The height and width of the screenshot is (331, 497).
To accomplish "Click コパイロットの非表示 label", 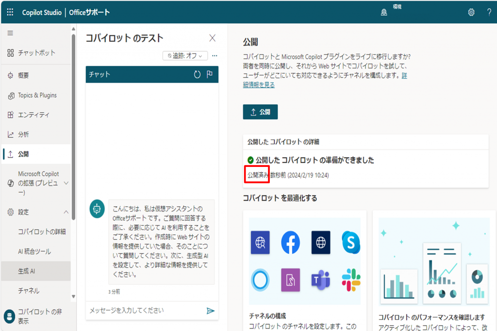I will (x=40, y=316).
